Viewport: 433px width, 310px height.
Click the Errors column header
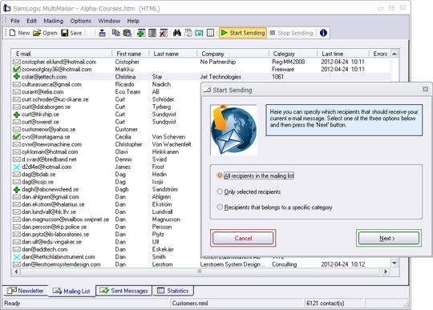380,54
